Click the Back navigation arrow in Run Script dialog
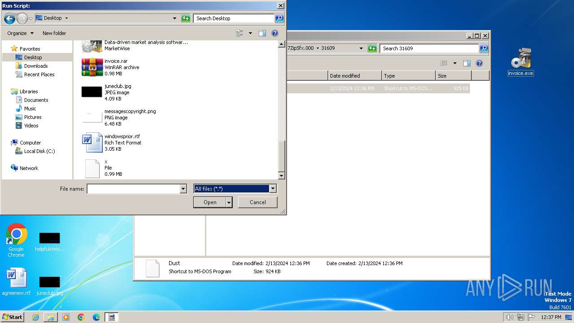This screenshot has width=574, height=323. (9, 18)
